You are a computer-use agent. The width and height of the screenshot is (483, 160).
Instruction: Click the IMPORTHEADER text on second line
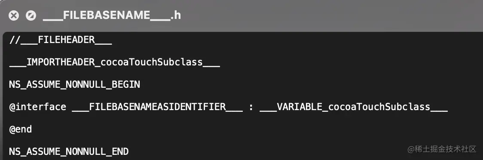click(x=61, y=63)
